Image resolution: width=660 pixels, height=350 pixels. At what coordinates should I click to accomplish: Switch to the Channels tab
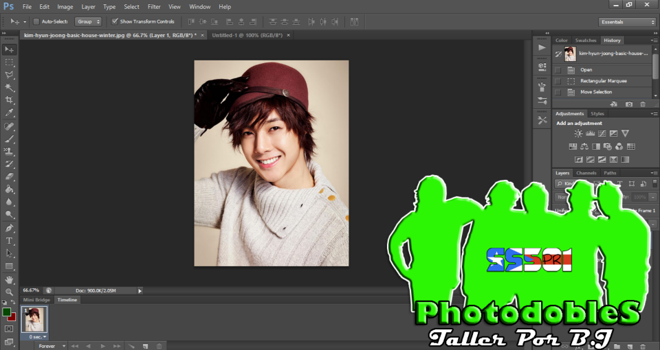[x=586, y=173]
